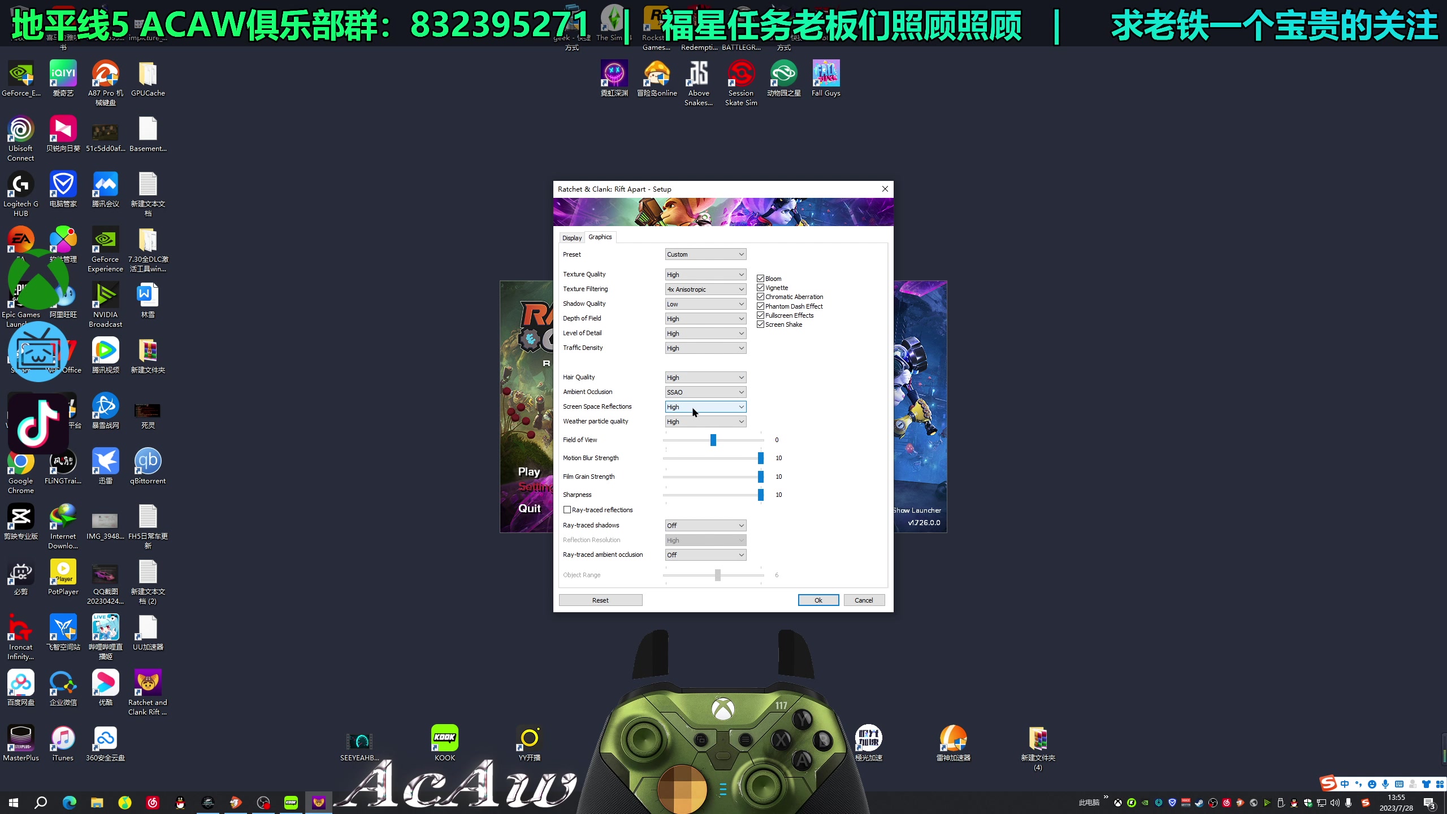Open the 百度网盘 desktop icon

tap(21, 688)
